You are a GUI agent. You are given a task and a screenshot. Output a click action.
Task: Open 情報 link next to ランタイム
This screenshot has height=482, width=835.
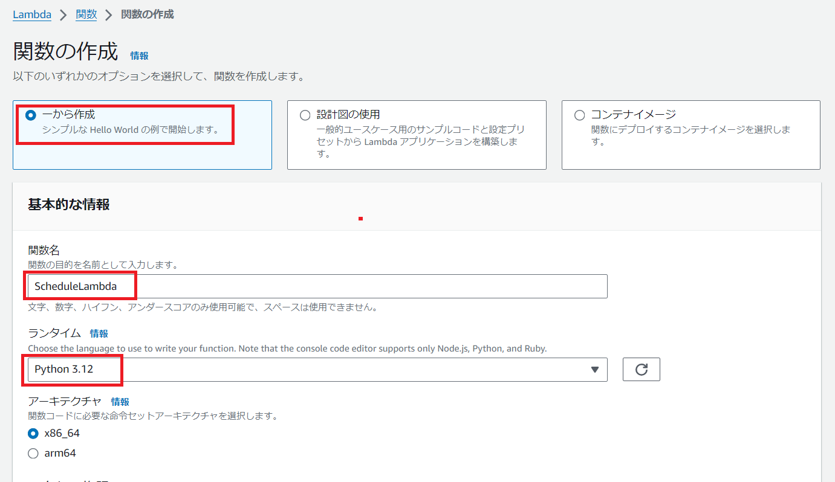[x=99, y=333]
